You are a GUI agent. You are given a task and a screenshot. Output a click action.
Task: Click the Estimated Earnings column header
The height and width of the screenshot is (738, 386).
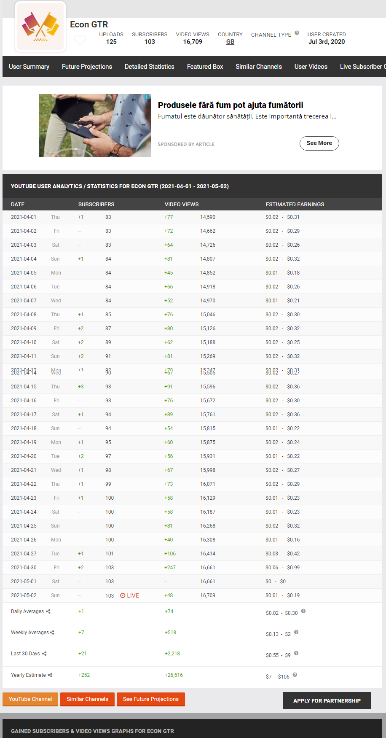pos(295,205)
